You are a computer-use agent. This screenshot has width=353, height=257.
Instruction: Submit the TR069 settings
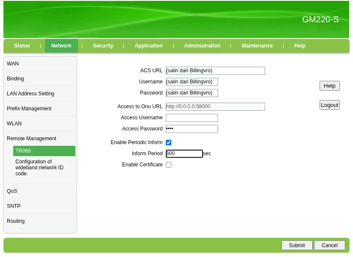(297, 245)
